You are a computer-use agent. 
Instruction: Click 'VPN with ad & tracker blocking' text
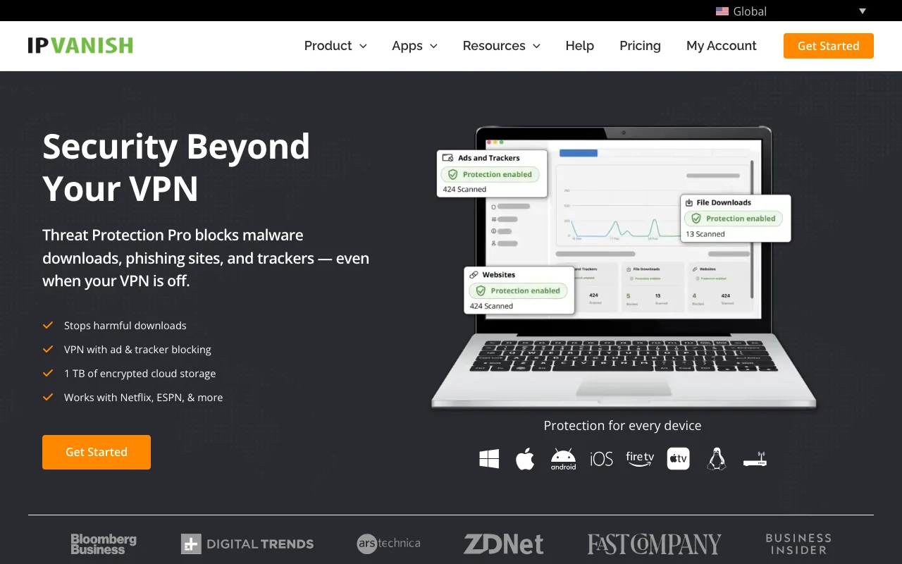(137, 350)
